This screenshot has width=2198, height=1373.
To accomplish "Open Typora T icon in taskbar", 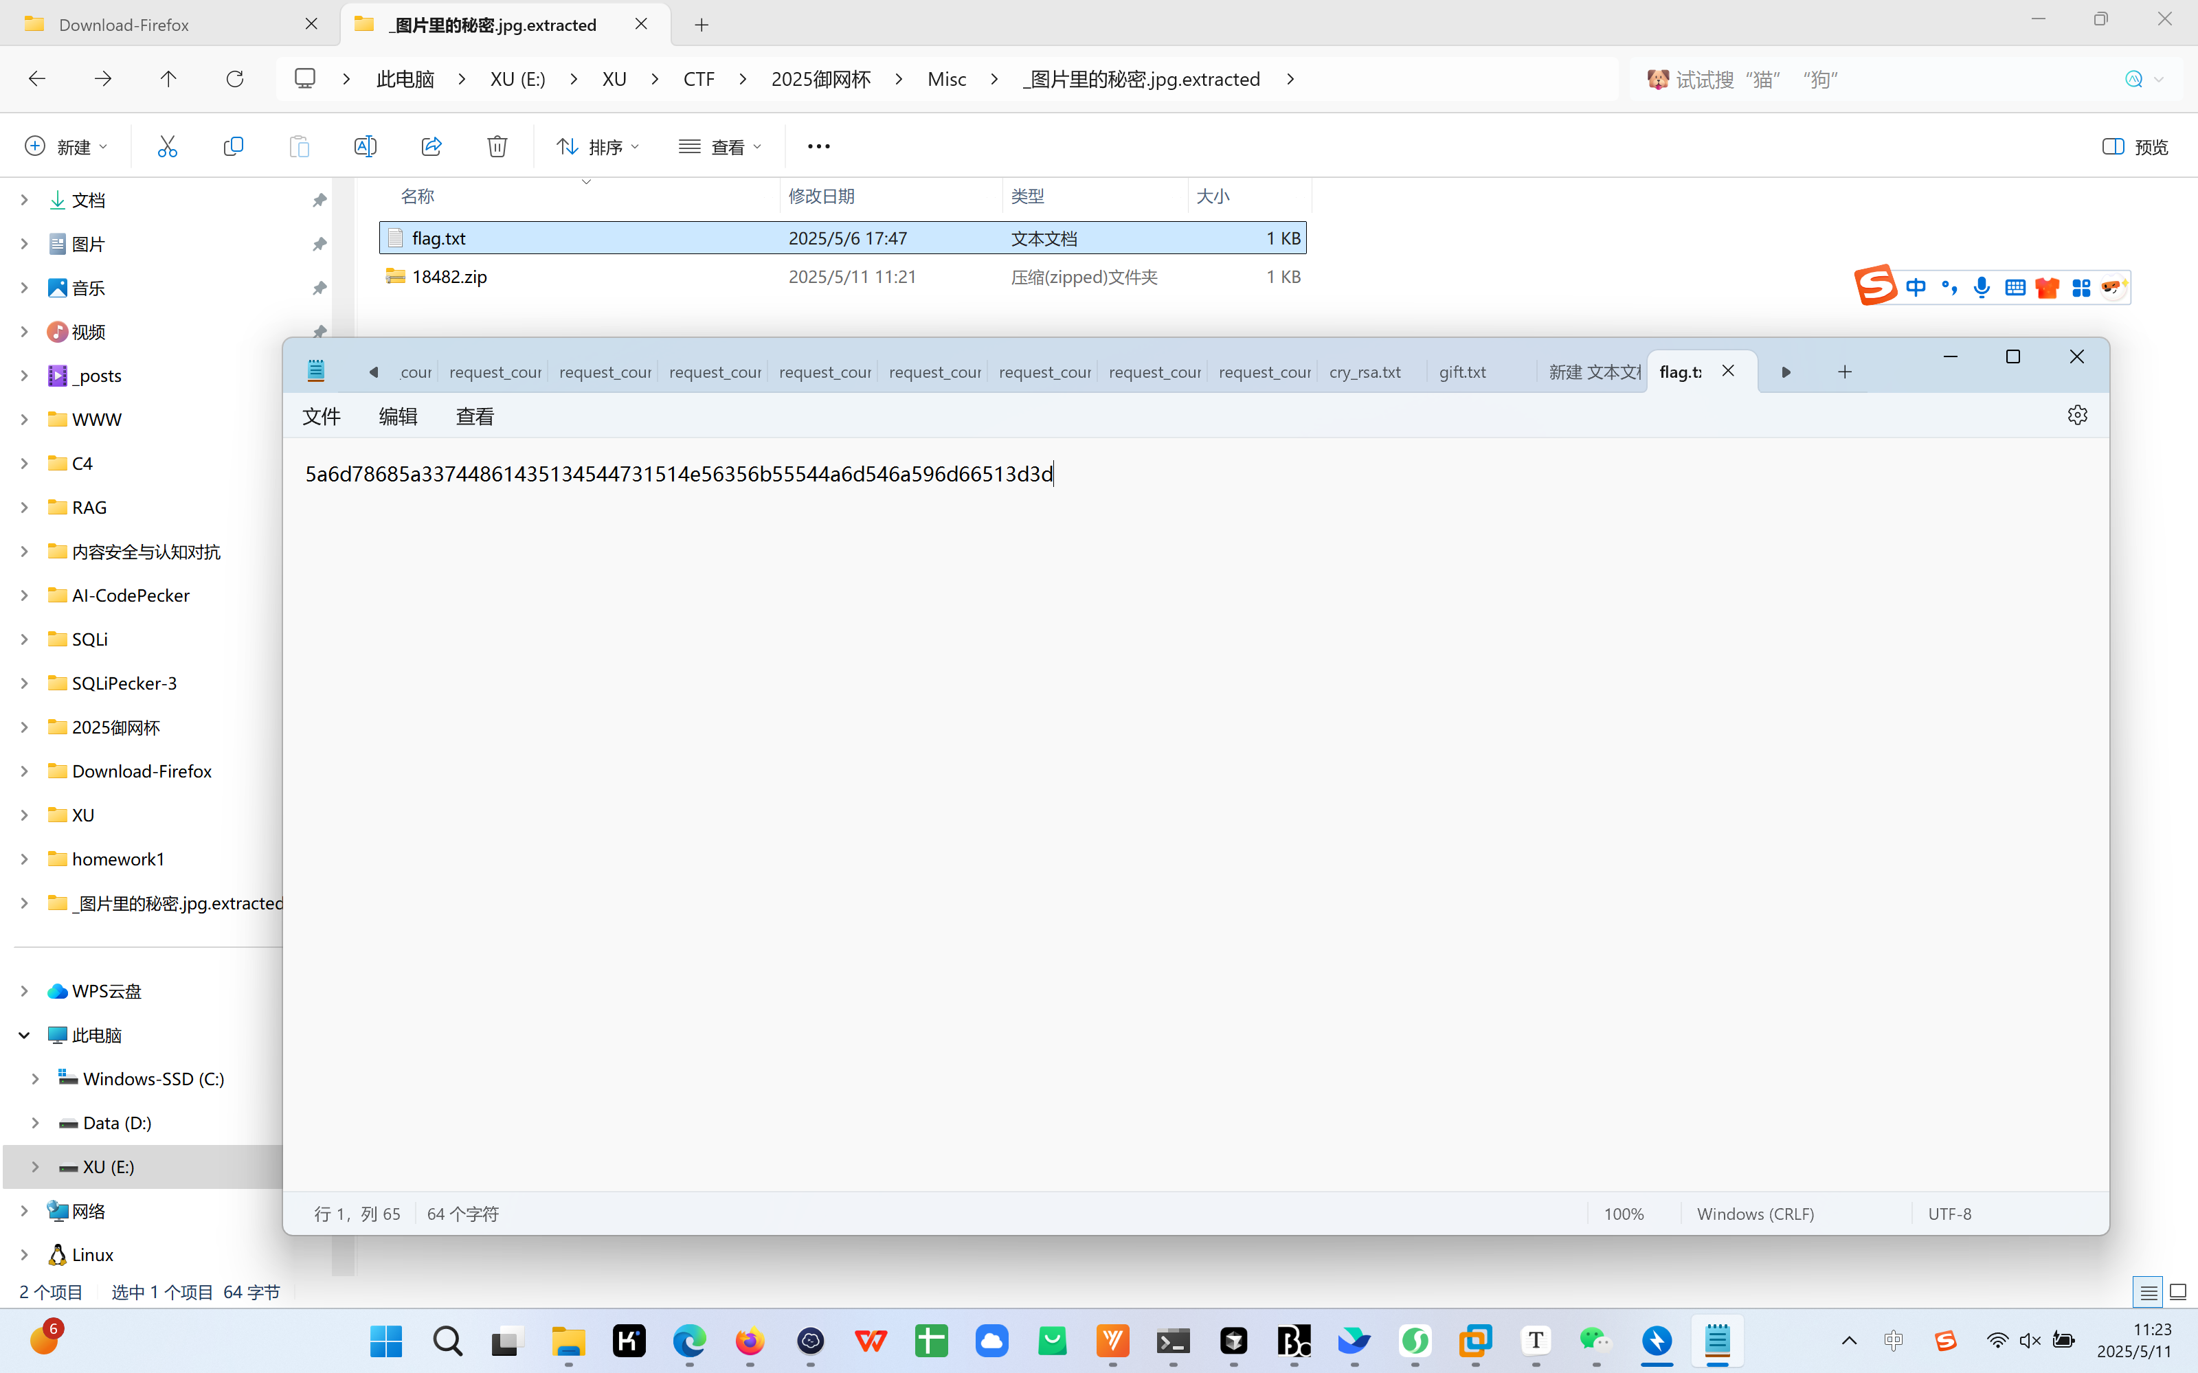I will pos(1536,1340).
